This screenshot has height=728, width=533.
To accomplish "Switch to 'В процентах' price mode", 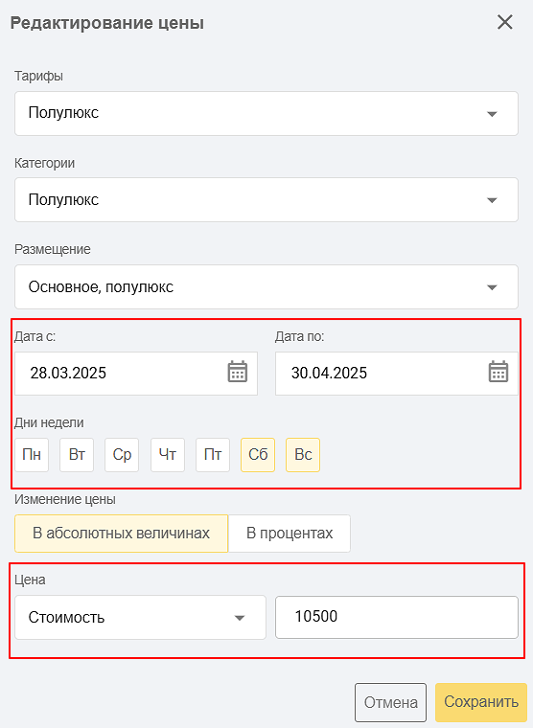I will point(290,533).
